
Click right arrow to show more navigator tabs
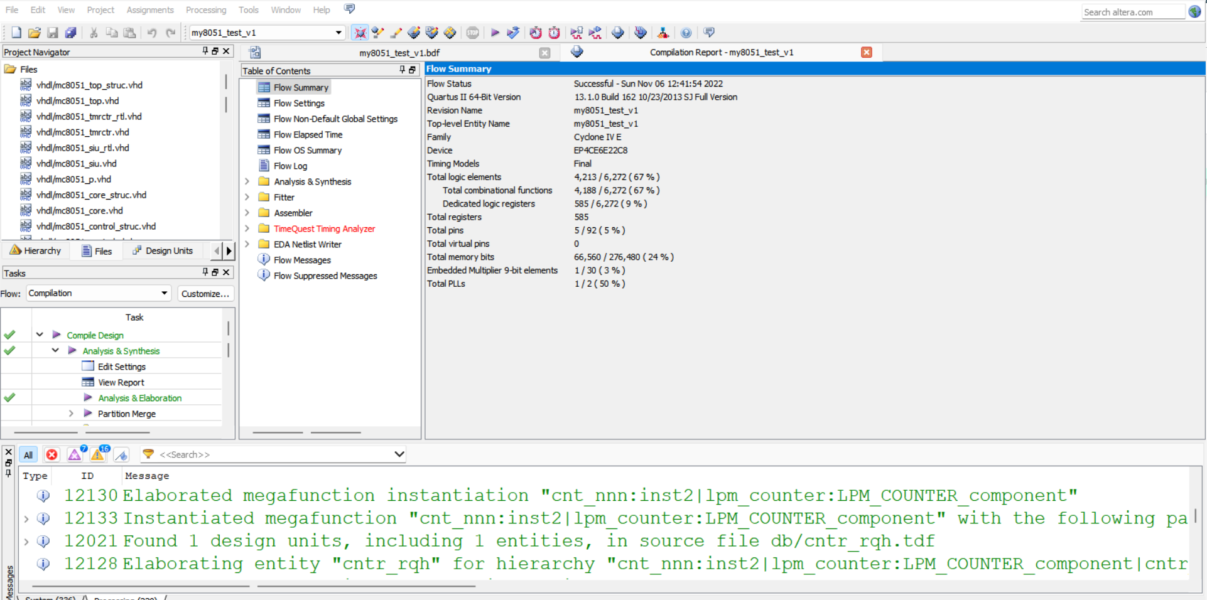(x=229, y=251)
